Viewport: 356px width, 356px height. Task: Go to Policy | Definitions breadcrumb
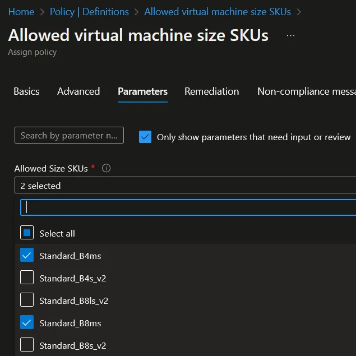tap(89, 12)
